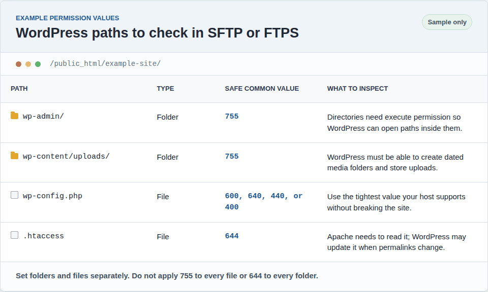Viewport: 488px width, 292px height.
Task: Click the WHAT TO INSPECT header
Action: pyautogui.click(x=357, y=88)
